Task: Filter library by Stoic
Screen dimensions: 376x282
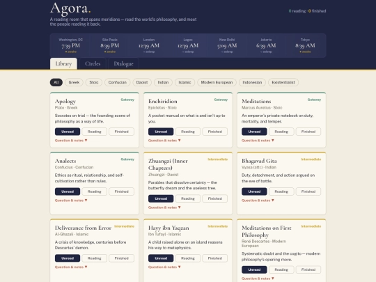Action: pyautogui.click(x=94, y=82)
